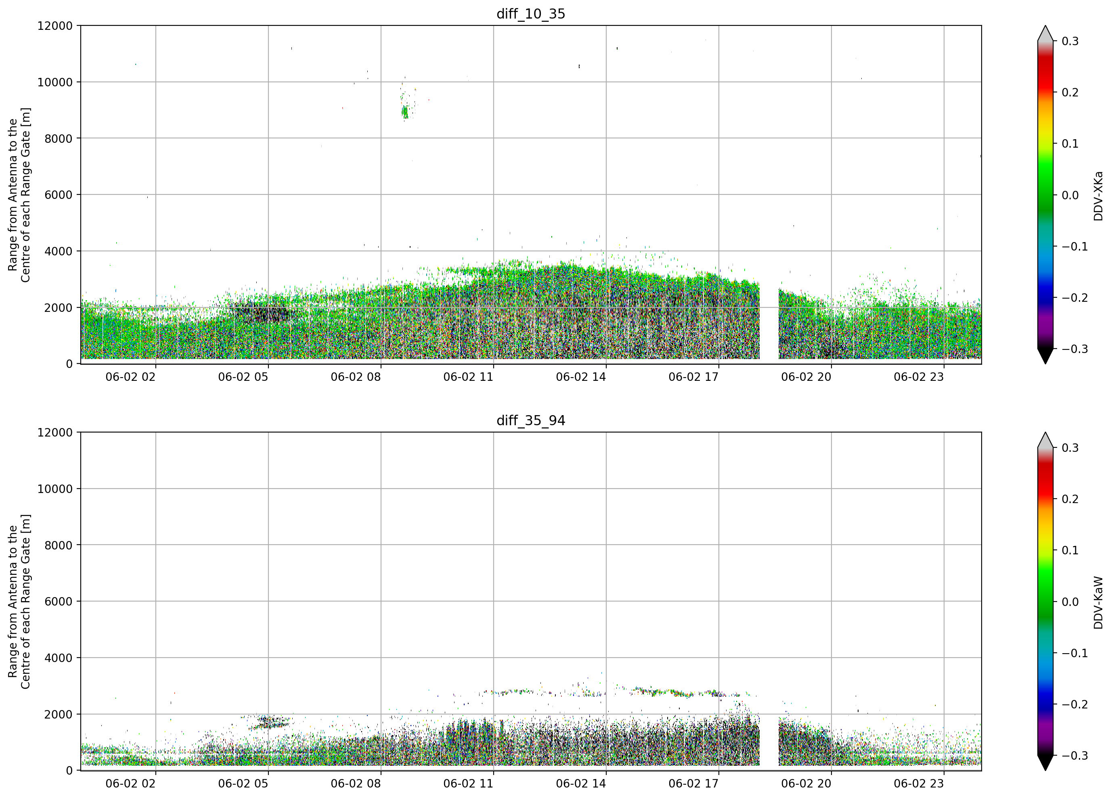Click the 06-02 08 x-tick of diff_10_35 plot
The height and width of the screenshot is (798, 1112).
click(356, 377)
